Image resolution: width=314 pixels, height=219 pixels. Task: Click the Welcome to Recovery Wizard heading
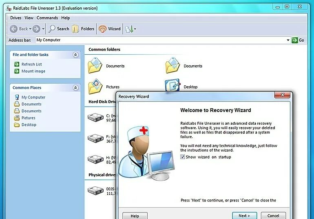tap(215, 110)
